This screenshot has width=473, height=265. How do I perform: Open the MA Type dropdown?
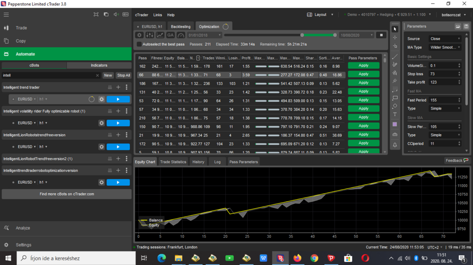445,47
